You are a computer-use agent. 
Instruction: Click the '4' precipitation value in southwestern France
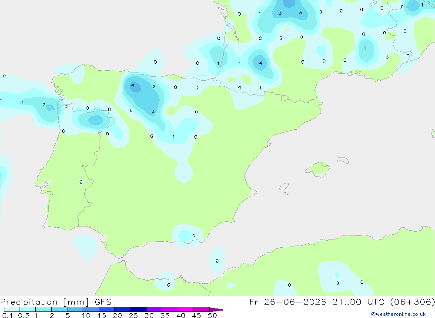tap(261, 63)
